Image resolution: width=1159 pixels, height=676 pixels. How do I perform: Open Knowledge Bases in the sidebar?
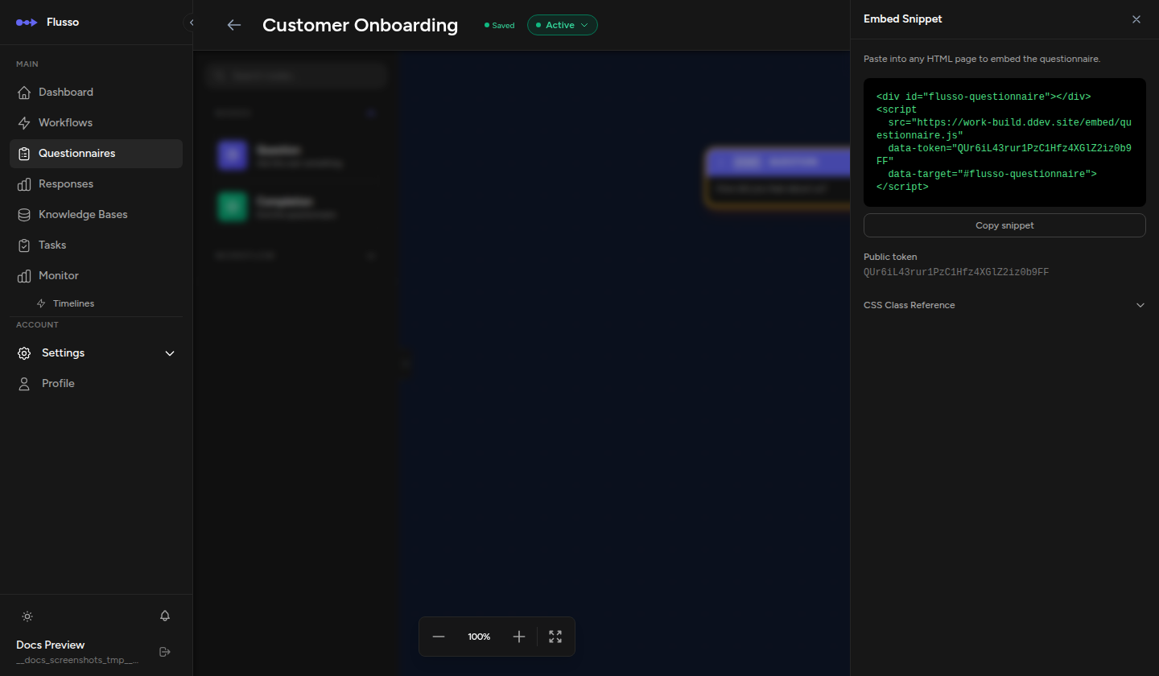tap(97, 215)
